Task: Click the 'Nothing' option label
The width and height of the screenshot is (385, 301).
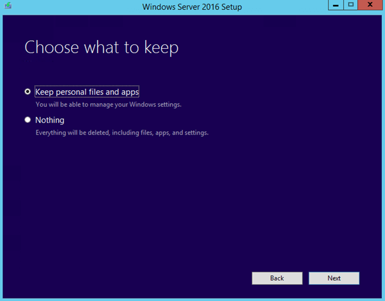Action: point(50,120)
